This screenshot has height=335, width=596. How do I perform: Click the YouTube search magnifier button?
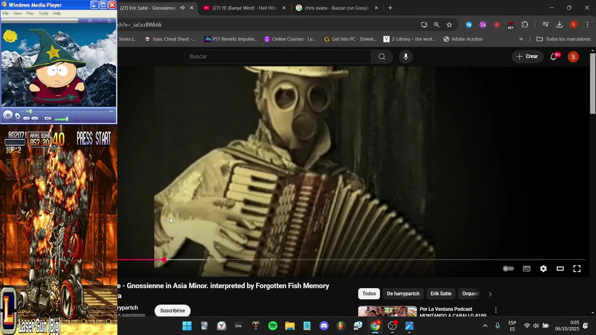pos(382,56)
